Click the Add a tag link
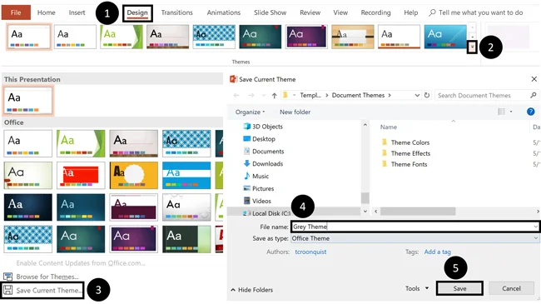 (x=438, y=252)
